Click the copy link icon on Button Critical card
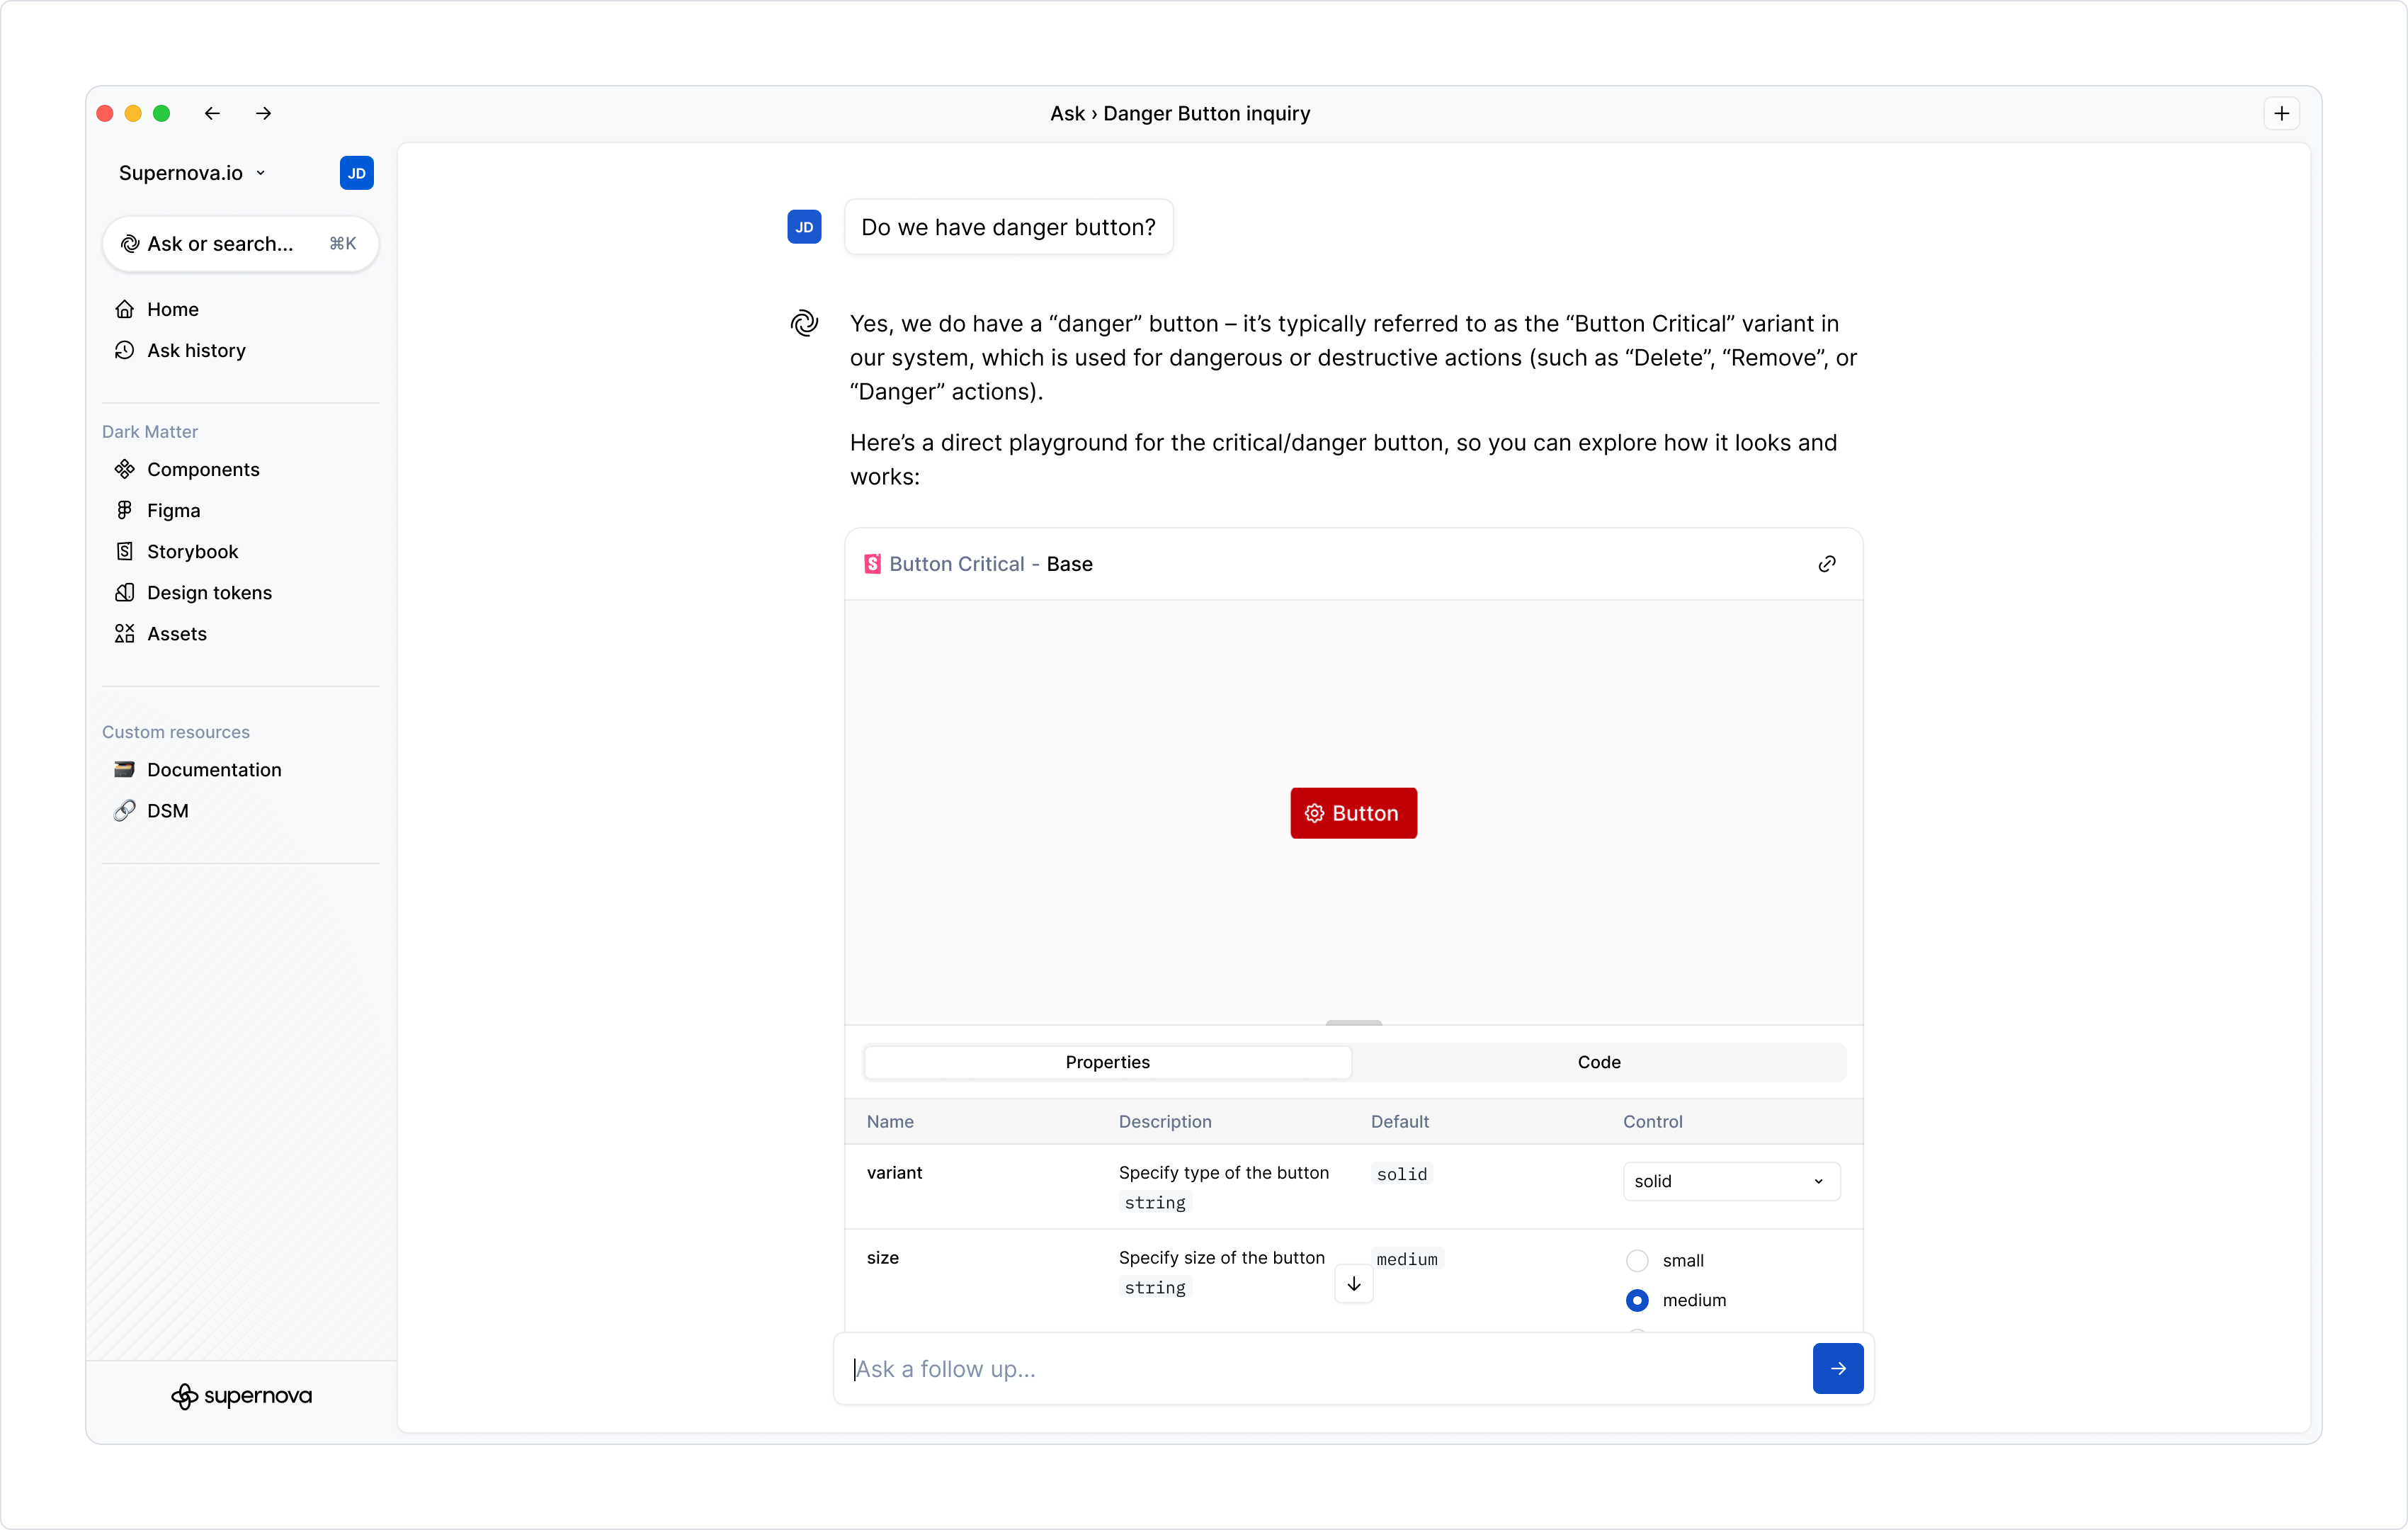This screenshot has width=2408, height=1530. pos(1826,564)
